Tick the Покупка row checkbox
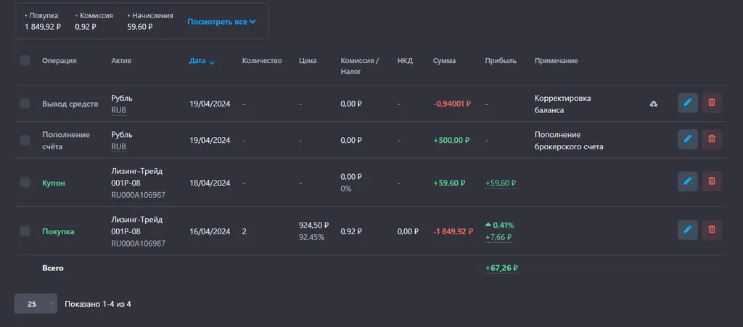This screenshot has height=327, width=743. click(x=25, y=231)
